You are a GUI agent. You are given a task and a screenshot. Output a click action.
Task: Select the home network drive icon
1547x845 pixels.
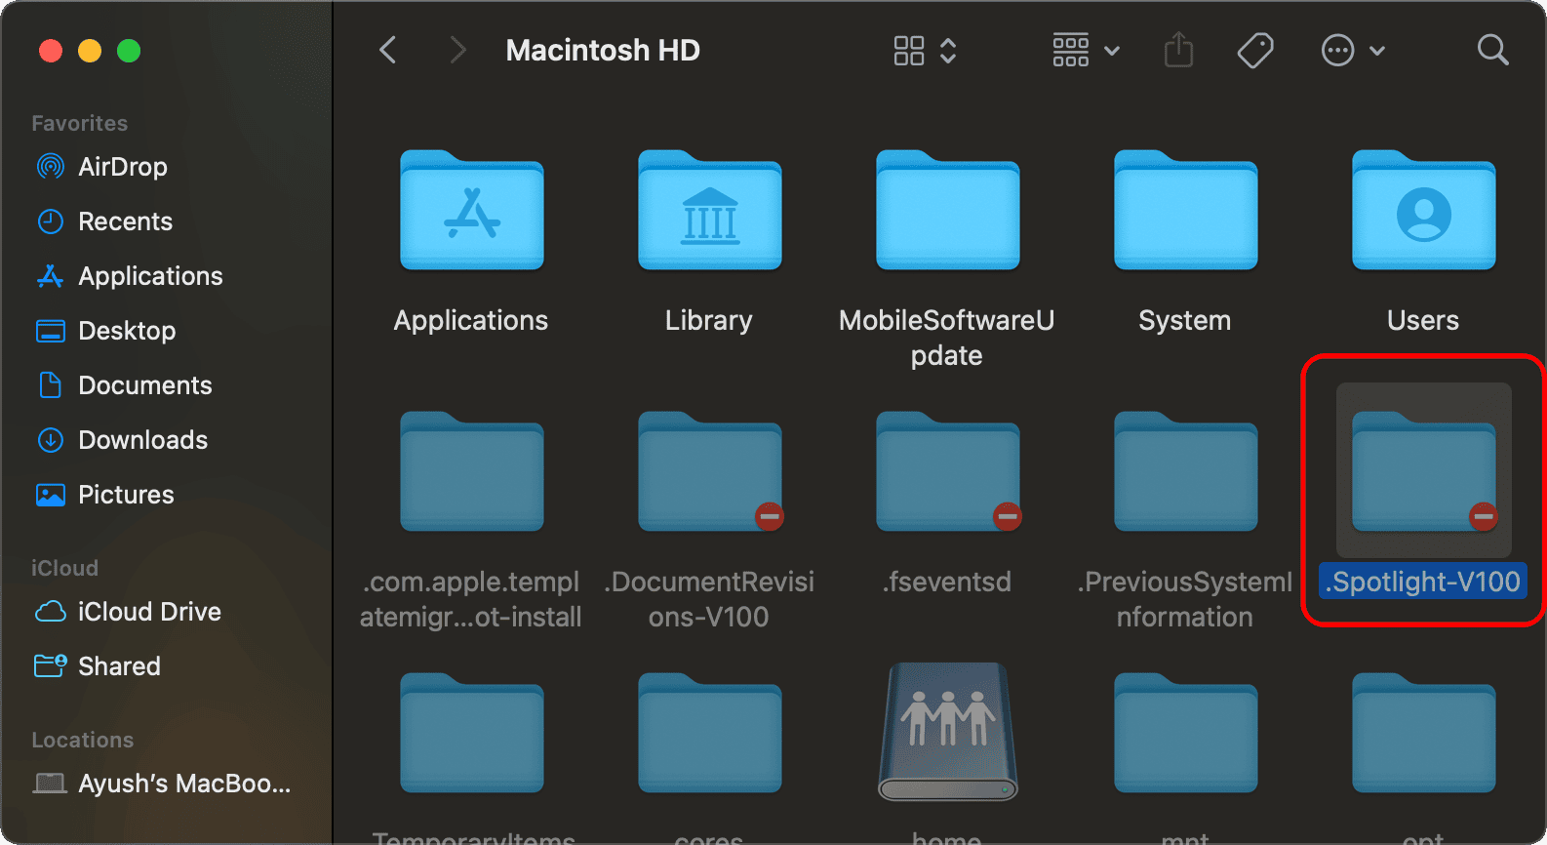click(947, 733)
